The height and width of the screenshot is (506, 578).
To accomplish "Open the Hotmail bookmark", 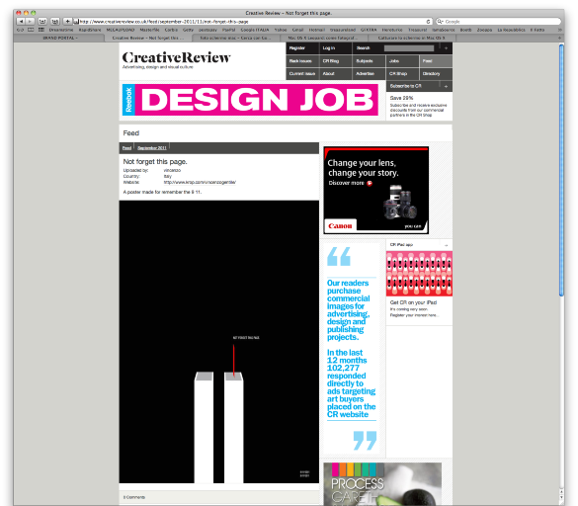I will 316,30.
